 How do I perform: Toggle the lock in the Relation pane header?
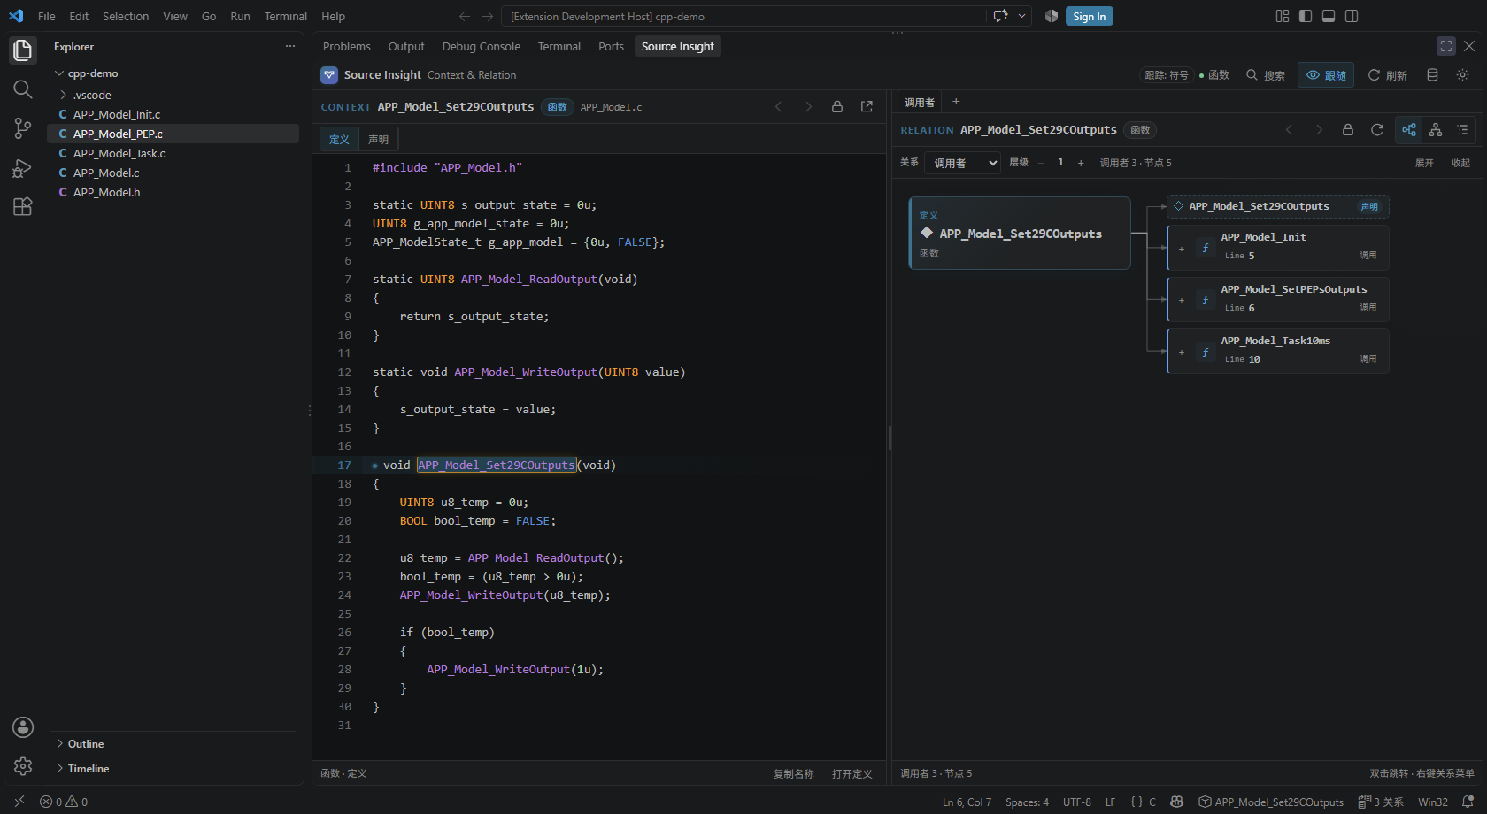point(1347,130)
